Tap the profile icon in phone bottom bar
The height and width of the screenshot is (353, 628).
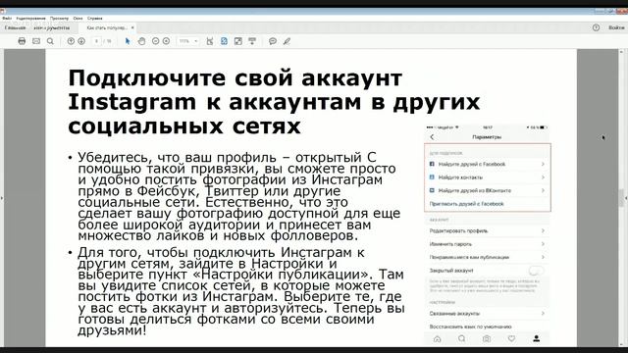click(537, 338)
